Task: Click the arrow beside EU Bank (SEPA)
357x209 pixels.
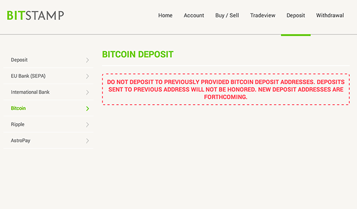Action: point(88,76)
